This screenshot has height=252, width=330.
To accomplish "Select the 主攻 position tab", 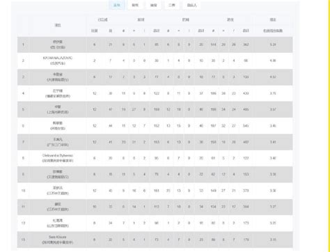I will (x=117, y=5).
